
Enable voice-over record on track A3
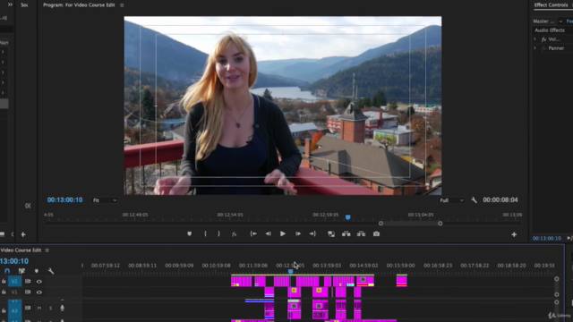tap(62, 308)
